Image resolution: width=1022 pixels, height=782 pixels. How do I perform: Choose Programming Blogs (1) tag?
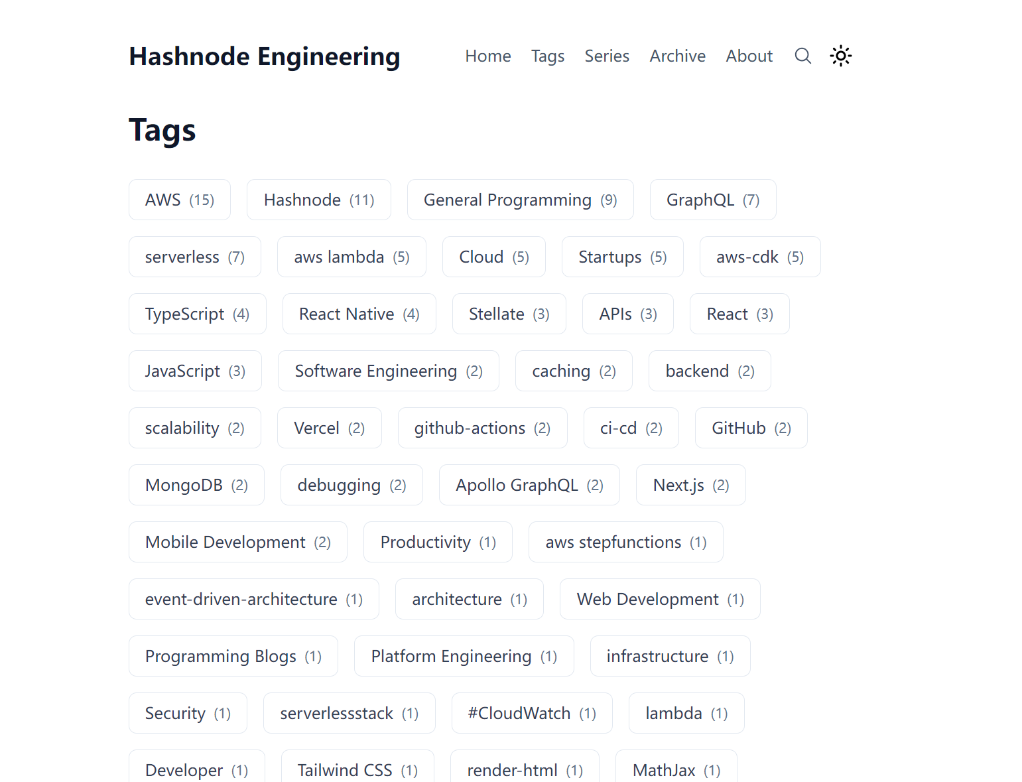click(x=233, y=656)
